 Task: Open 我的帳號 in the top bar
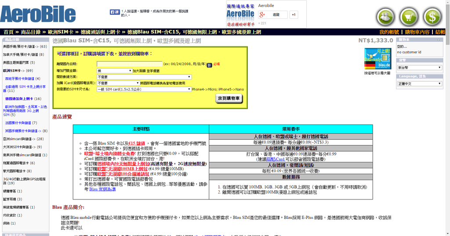389,32
